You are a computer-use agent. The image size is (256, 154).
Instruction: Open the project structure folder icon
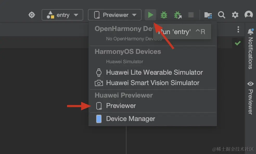[208, 15]
